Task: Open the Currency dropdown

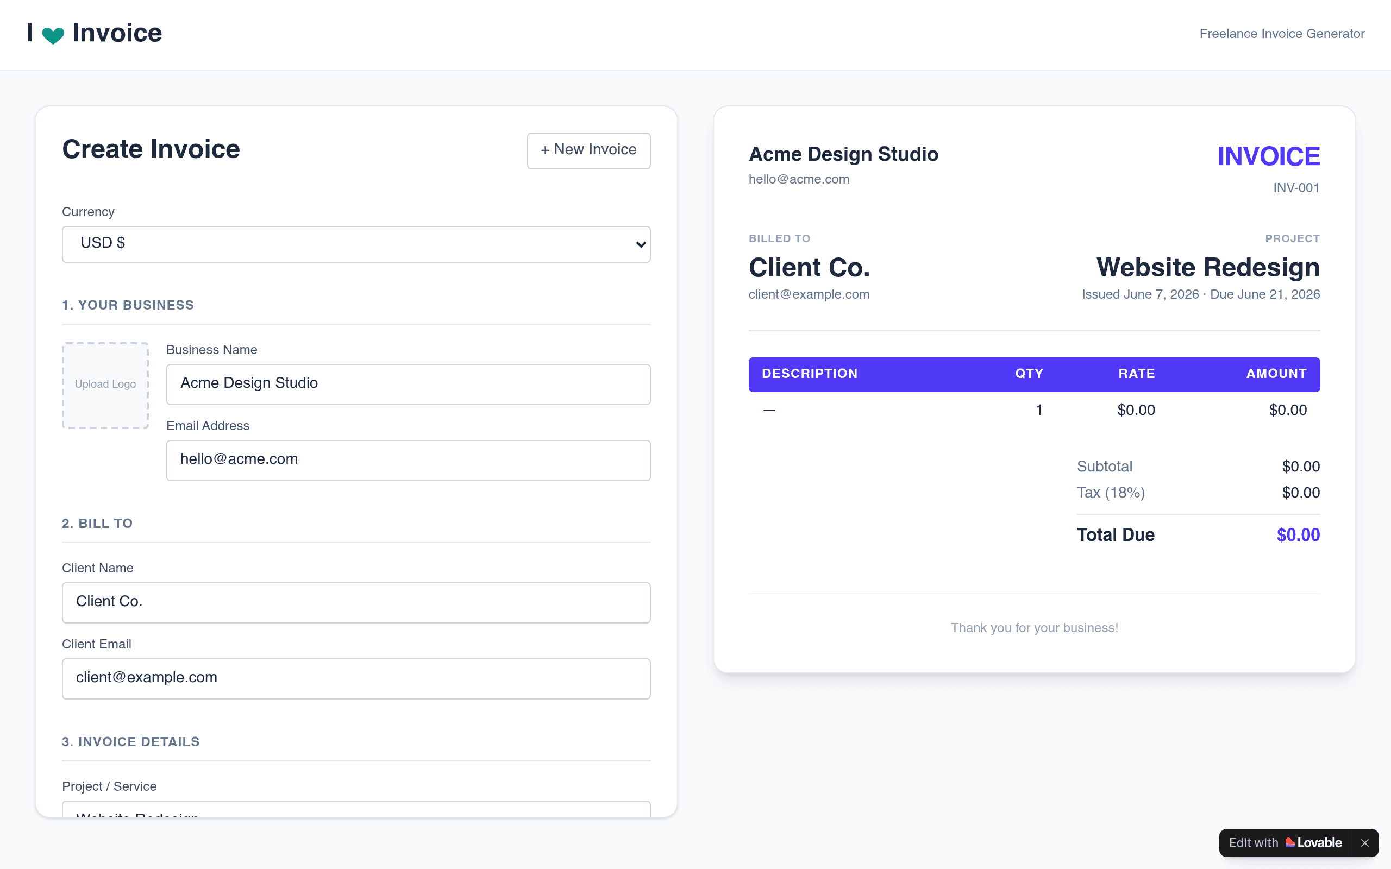Action: [x=356, y=244]
